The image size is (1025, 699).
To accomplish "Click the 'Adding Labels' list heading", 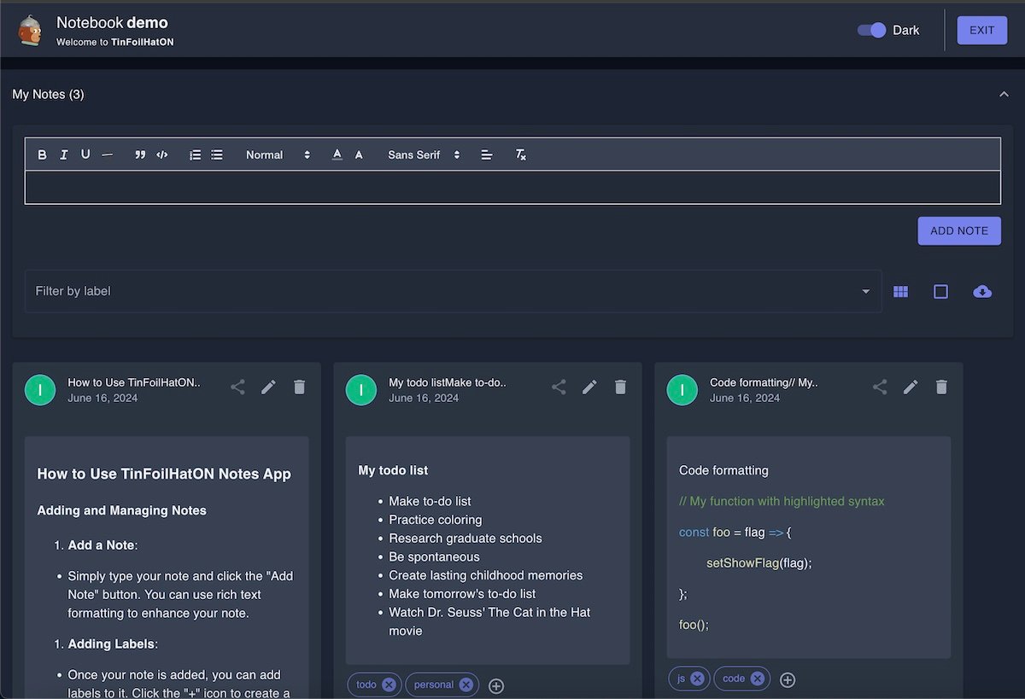I will pyautogui.click(x=113, y=644).
